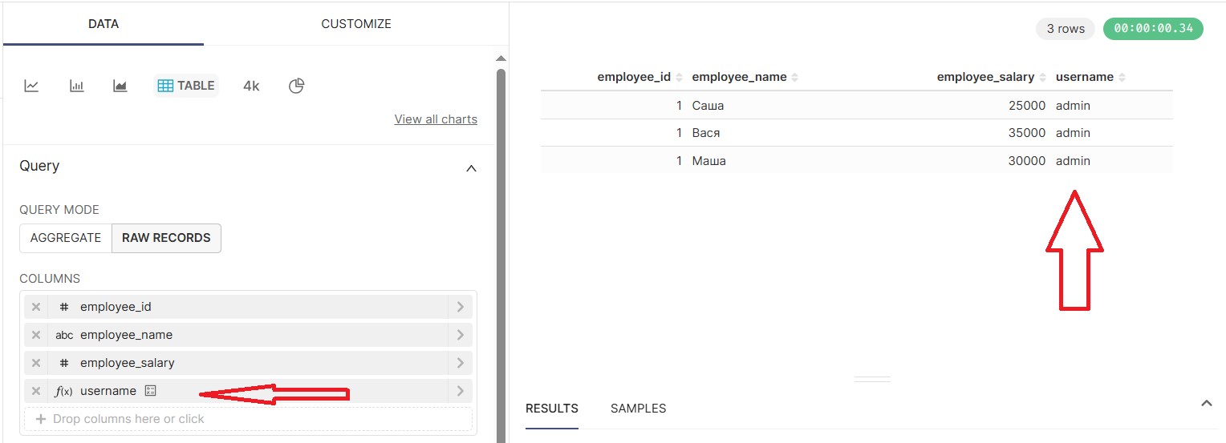Expand employee_name column options arrow
The height and width of the screenshot is (443, 1226).
coord(460,335)
